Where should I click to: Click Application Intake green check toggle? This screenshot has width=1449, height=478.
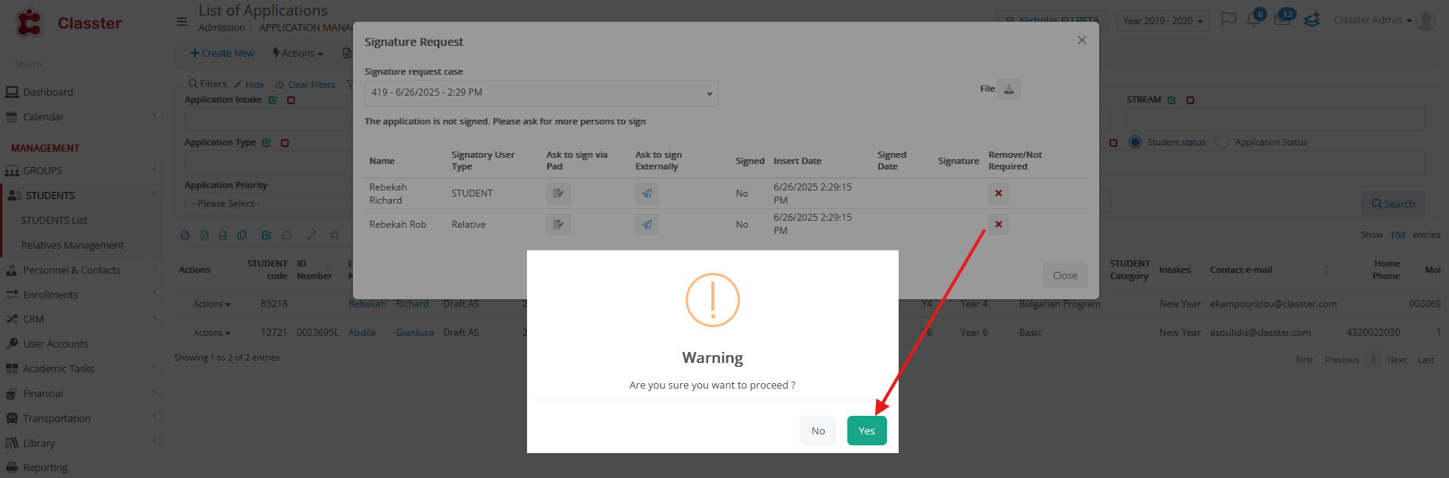pos(273,100)
